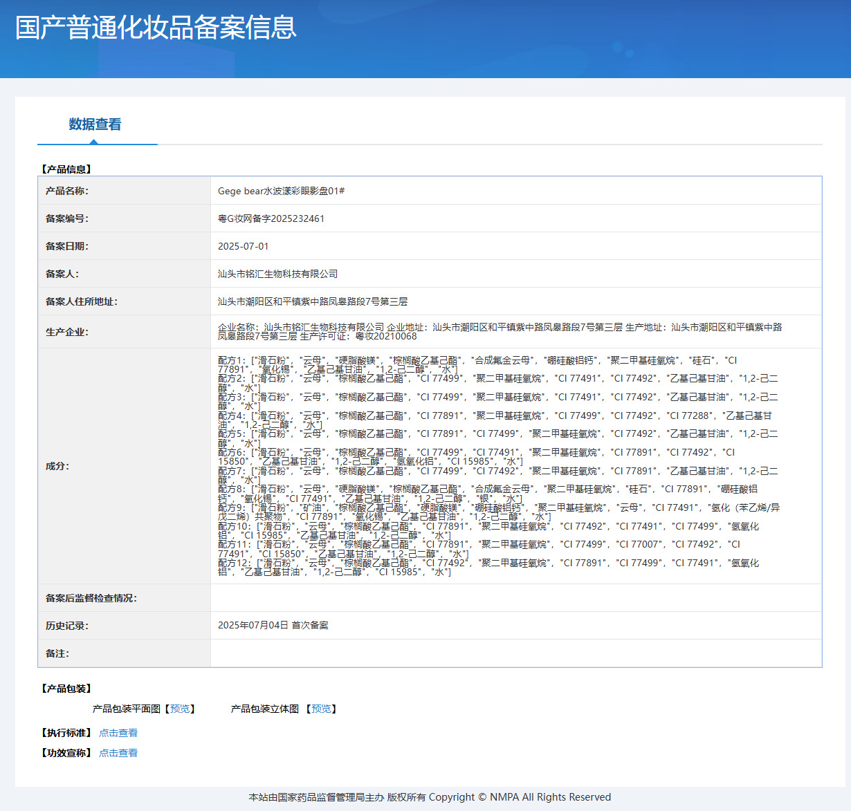Select the 成分 row label

[x=57, y=466]
